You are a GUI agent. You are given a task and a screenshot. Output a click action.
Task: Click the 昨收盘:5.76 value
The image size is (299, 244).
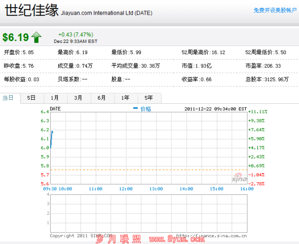click(x=19, y=66)
